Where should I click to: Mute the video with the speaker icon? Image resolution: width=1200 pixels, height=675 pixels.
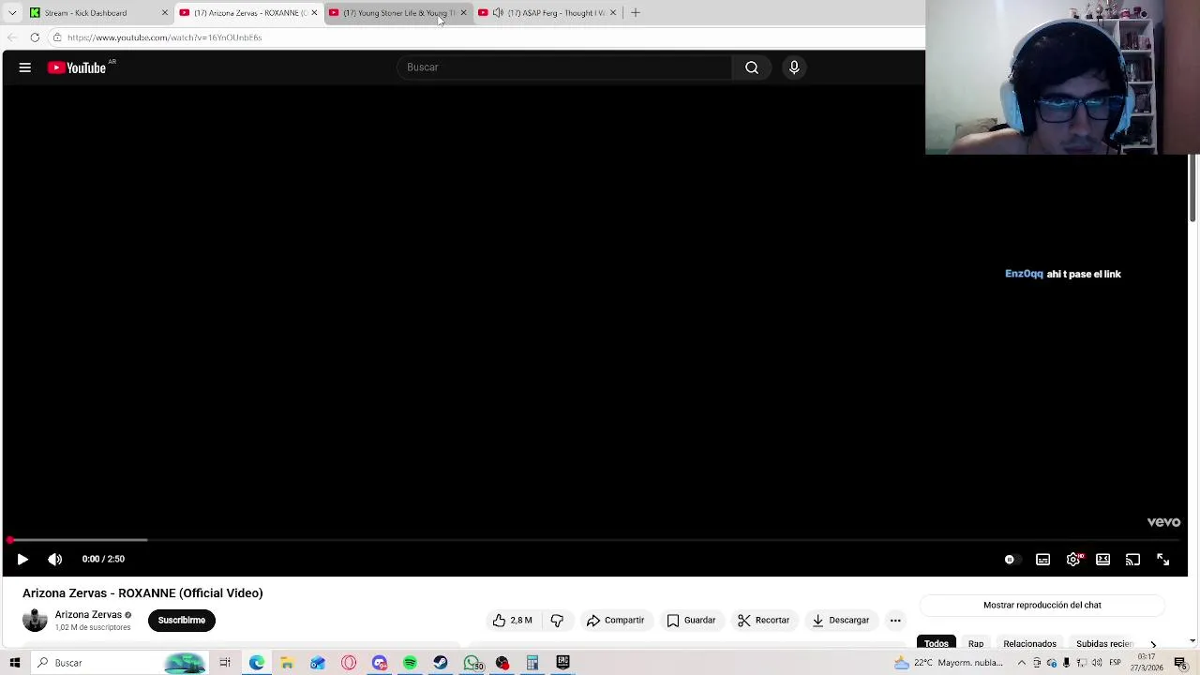[55, 560]
